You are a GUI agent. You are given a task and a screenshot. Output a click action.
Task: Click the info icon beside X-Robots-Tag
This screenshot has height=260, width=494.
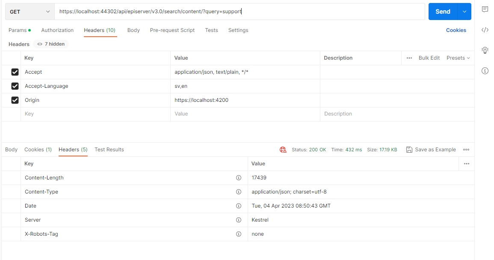(239, 234)
